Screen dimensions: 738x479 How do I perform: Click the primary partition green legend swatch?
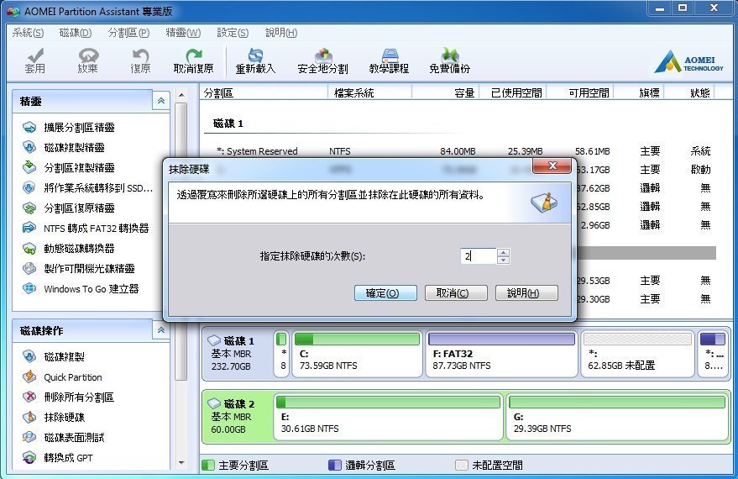(207, 466)
